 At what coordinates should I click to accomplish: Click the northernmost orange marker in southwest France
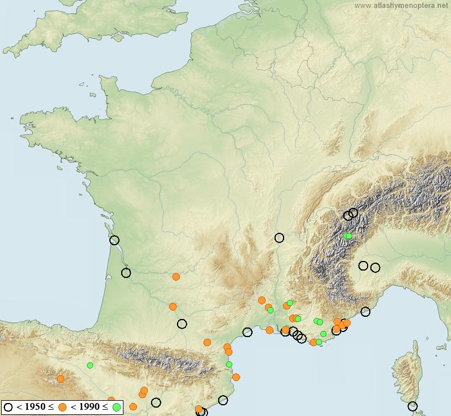(x=176, y=277)
